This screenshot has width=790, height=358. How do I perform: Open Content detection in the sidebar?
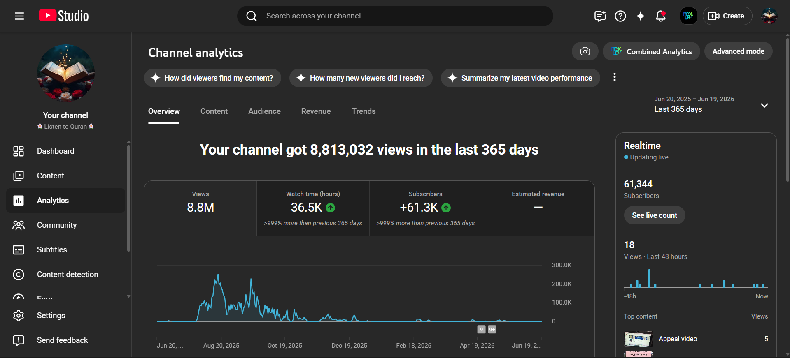click(66, 275)
